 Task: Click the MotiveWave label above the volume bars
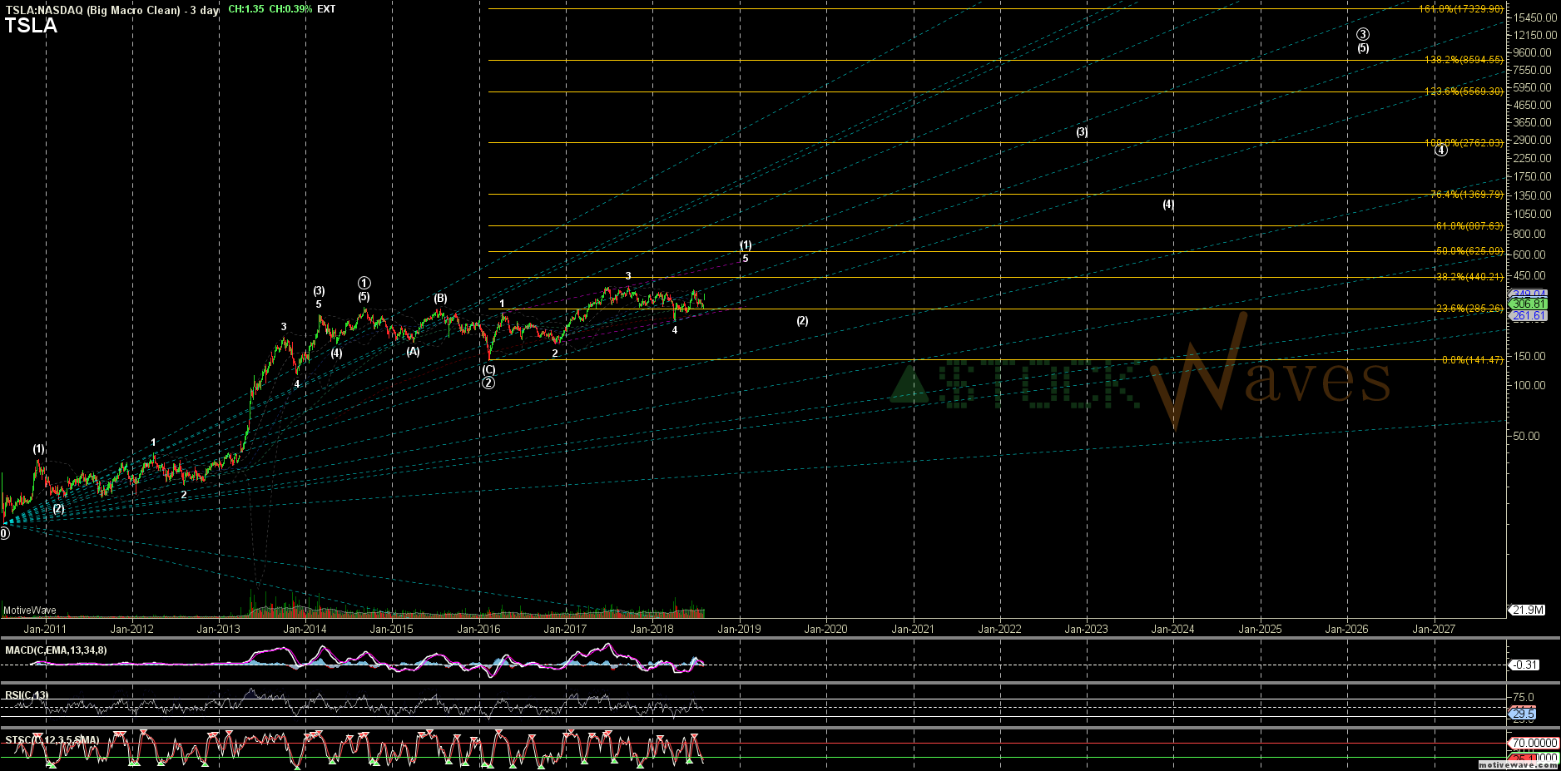[x=30, y=610]
